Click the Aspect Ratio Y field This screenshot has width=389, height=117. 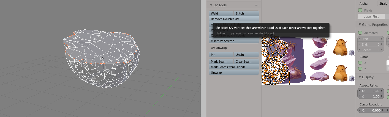[371, 96]
